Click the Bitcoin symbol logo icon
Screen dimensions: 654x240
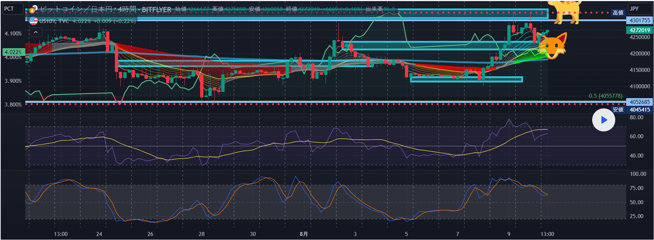click(x=32, y=10)
